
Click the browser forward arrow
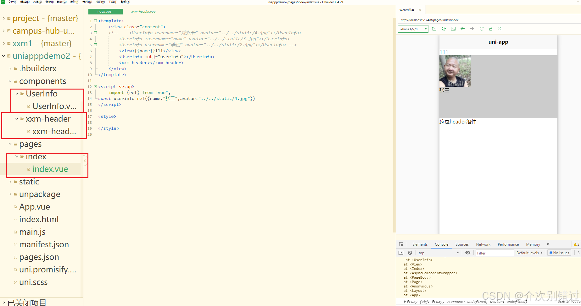click(472, 29)
